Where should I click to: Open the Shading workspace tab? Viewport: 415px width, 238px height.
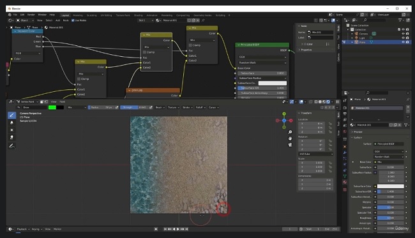[x=138, y=15]
